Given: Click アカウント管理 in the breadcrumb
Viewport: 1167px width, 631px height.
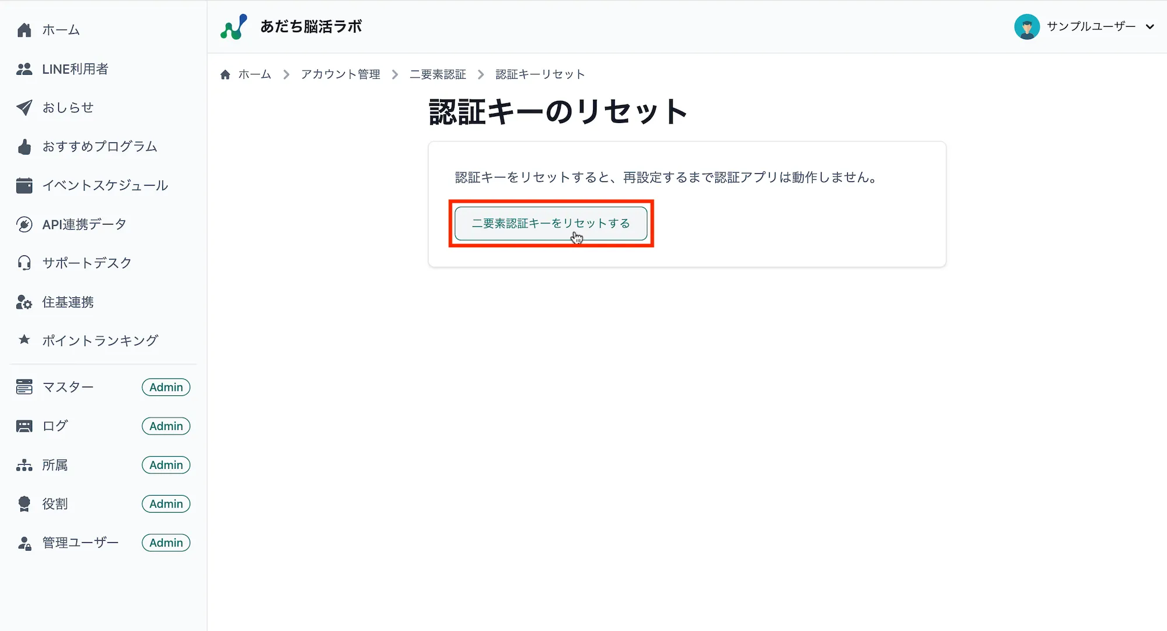Looking at the screenshot, I should pos(340,74).
